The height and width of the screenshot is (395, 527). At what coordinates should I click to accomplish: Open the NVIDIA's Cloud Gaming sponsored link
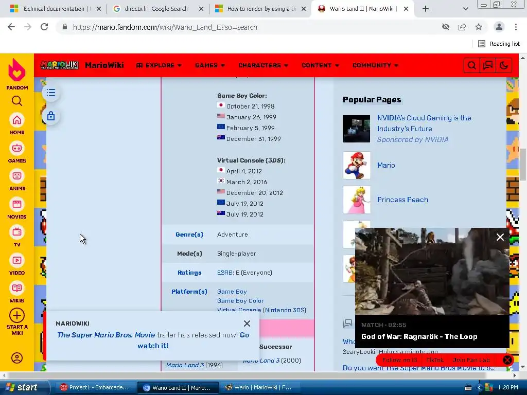[424, 123]
